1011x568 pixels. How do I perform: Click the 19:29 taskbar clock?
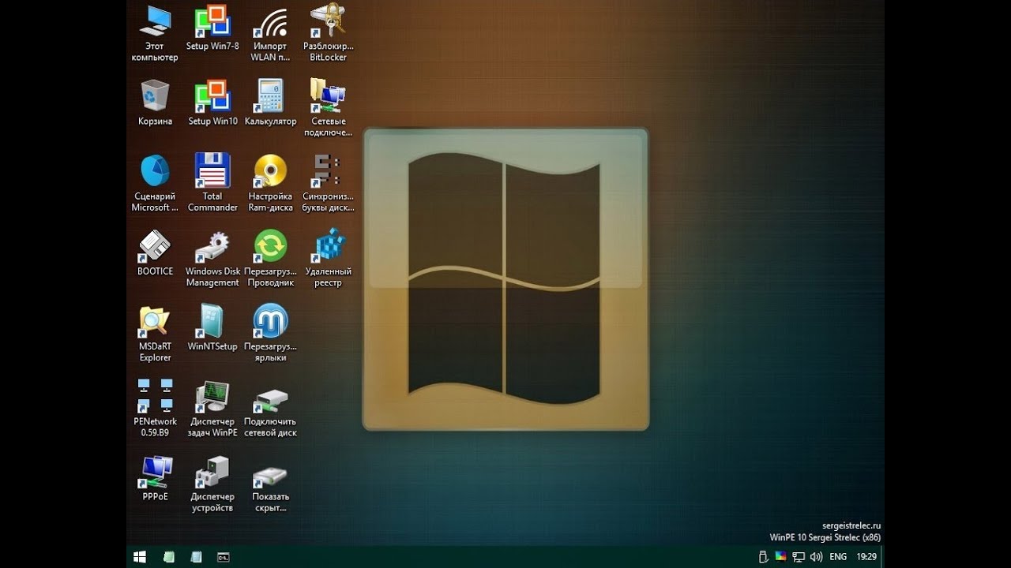(x=866, y=557)
